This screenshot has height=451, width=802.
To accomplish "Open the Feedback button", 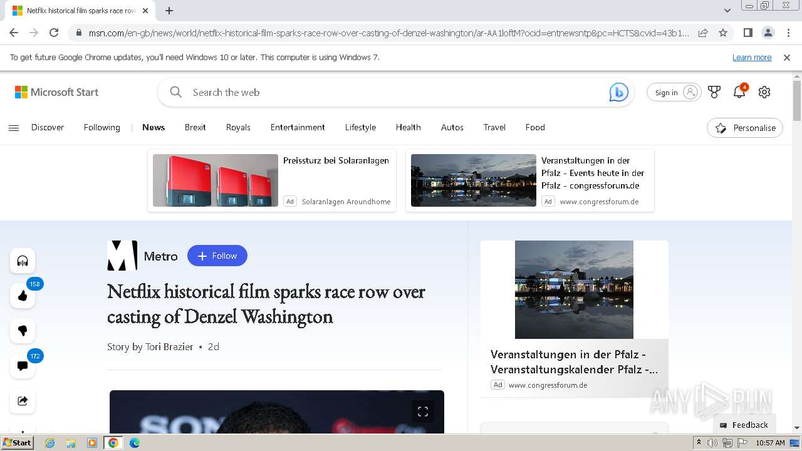I will [744, 425].
